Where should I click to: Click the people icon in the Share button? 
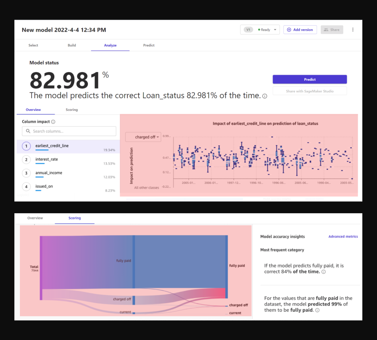point(326,30)
